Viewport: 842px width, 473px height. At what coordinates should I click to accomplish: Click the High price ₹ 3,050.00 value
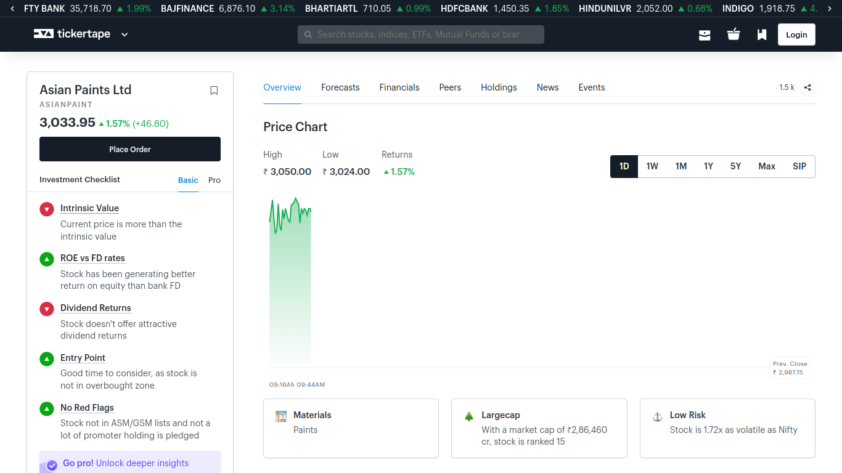[x=287, y=172]
